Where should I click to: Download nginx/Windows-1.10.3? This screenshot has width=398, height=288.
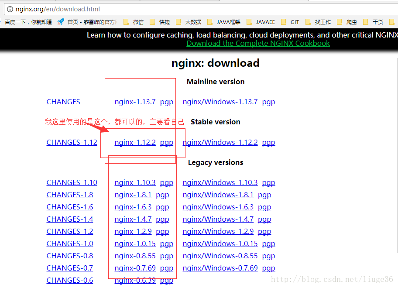[x=220, y=182]
